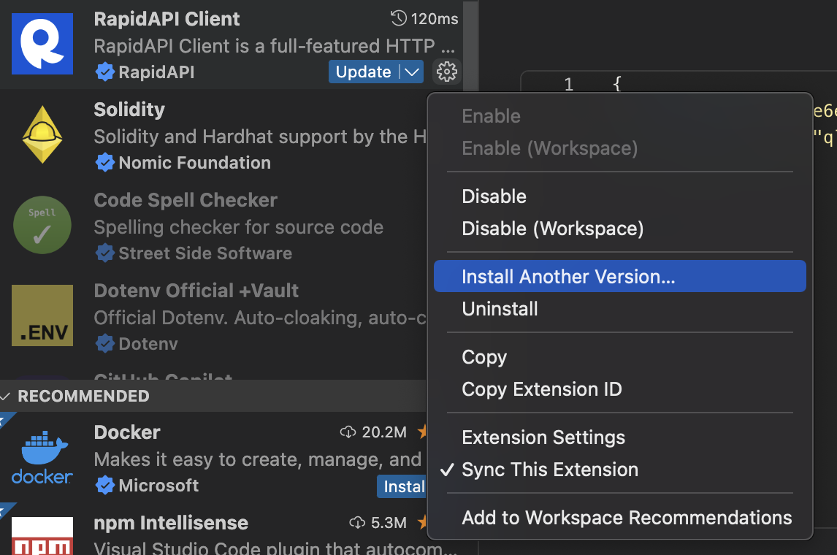Open the Update button's version dropdown arrow
Image resolution: width=837 pixels, height=555 pixels.
click(x=413, y=72)
